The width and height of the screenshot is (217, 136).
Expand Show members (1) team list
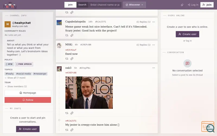point(16,86)
